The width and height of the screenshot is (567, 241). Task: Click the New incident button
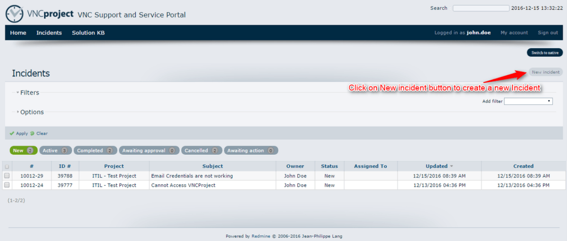point(545,72)
